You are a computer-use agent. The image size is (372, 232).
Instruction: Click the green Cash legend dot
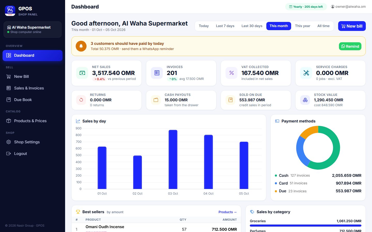click(x=276, y=176)
